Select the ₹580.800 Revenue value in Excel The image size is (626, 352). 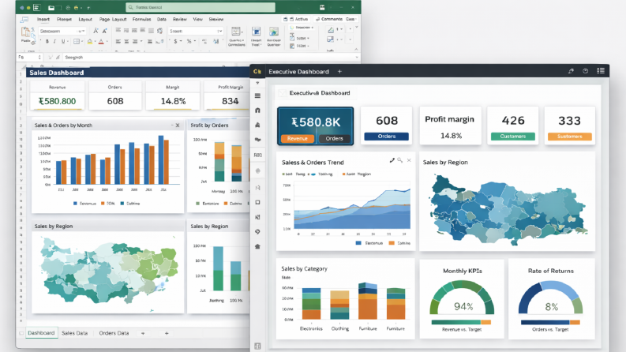57,101
